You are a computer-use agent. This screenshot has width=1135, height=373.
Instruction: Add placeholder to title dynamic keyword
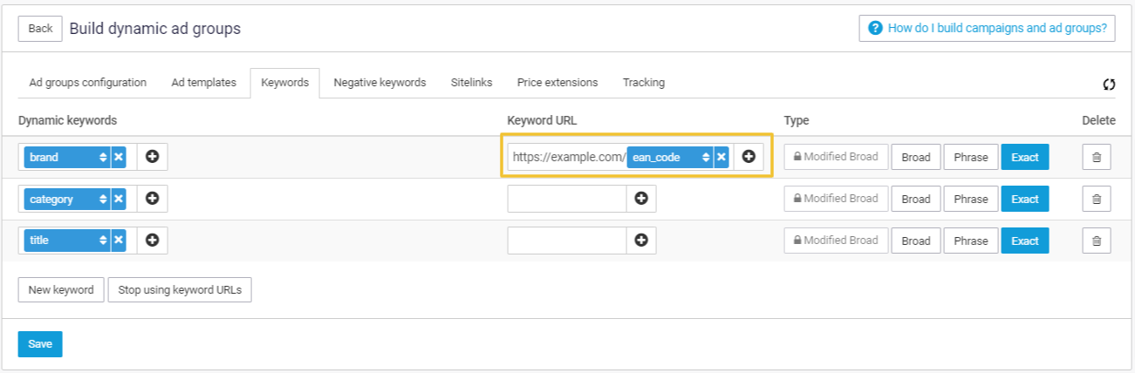tap(153, 241)
